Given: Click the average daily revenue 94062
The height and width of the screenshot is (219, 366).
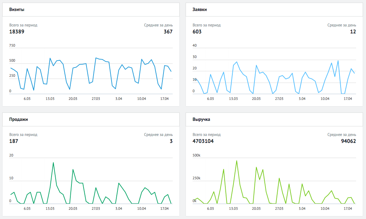Looking at the screenshot, I should [348, 141].
